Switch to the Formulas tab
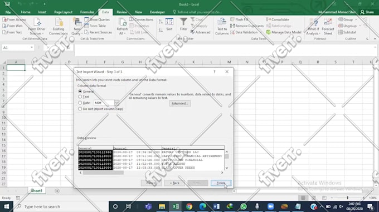This screenshot has height=212, width=379. 87,12
